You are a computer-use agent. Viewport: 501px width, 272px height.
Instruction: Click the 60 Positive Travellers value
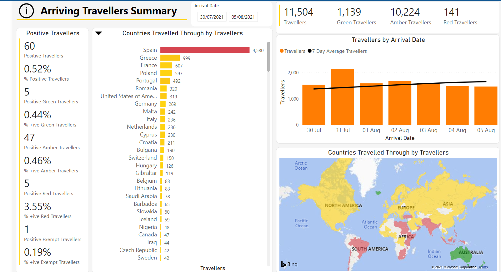click(x=30, y=46)
